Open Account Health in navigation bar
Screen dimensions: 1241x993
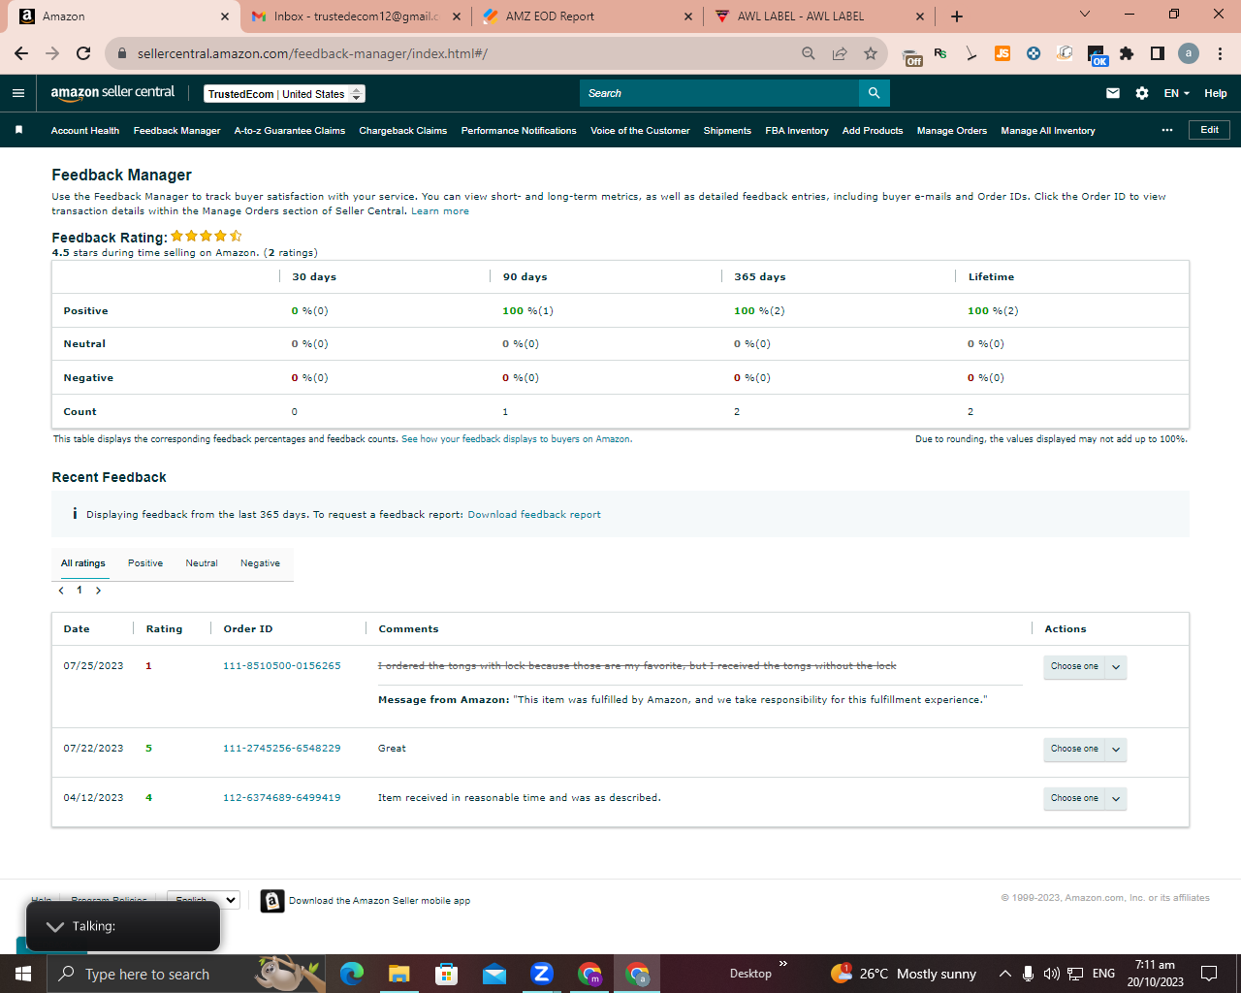[85, 130]
